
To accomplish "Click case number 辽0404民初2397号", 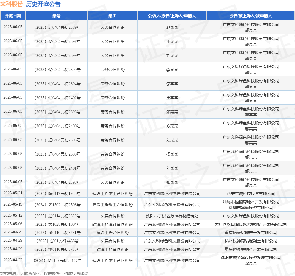I will click(x=58, y=41).
